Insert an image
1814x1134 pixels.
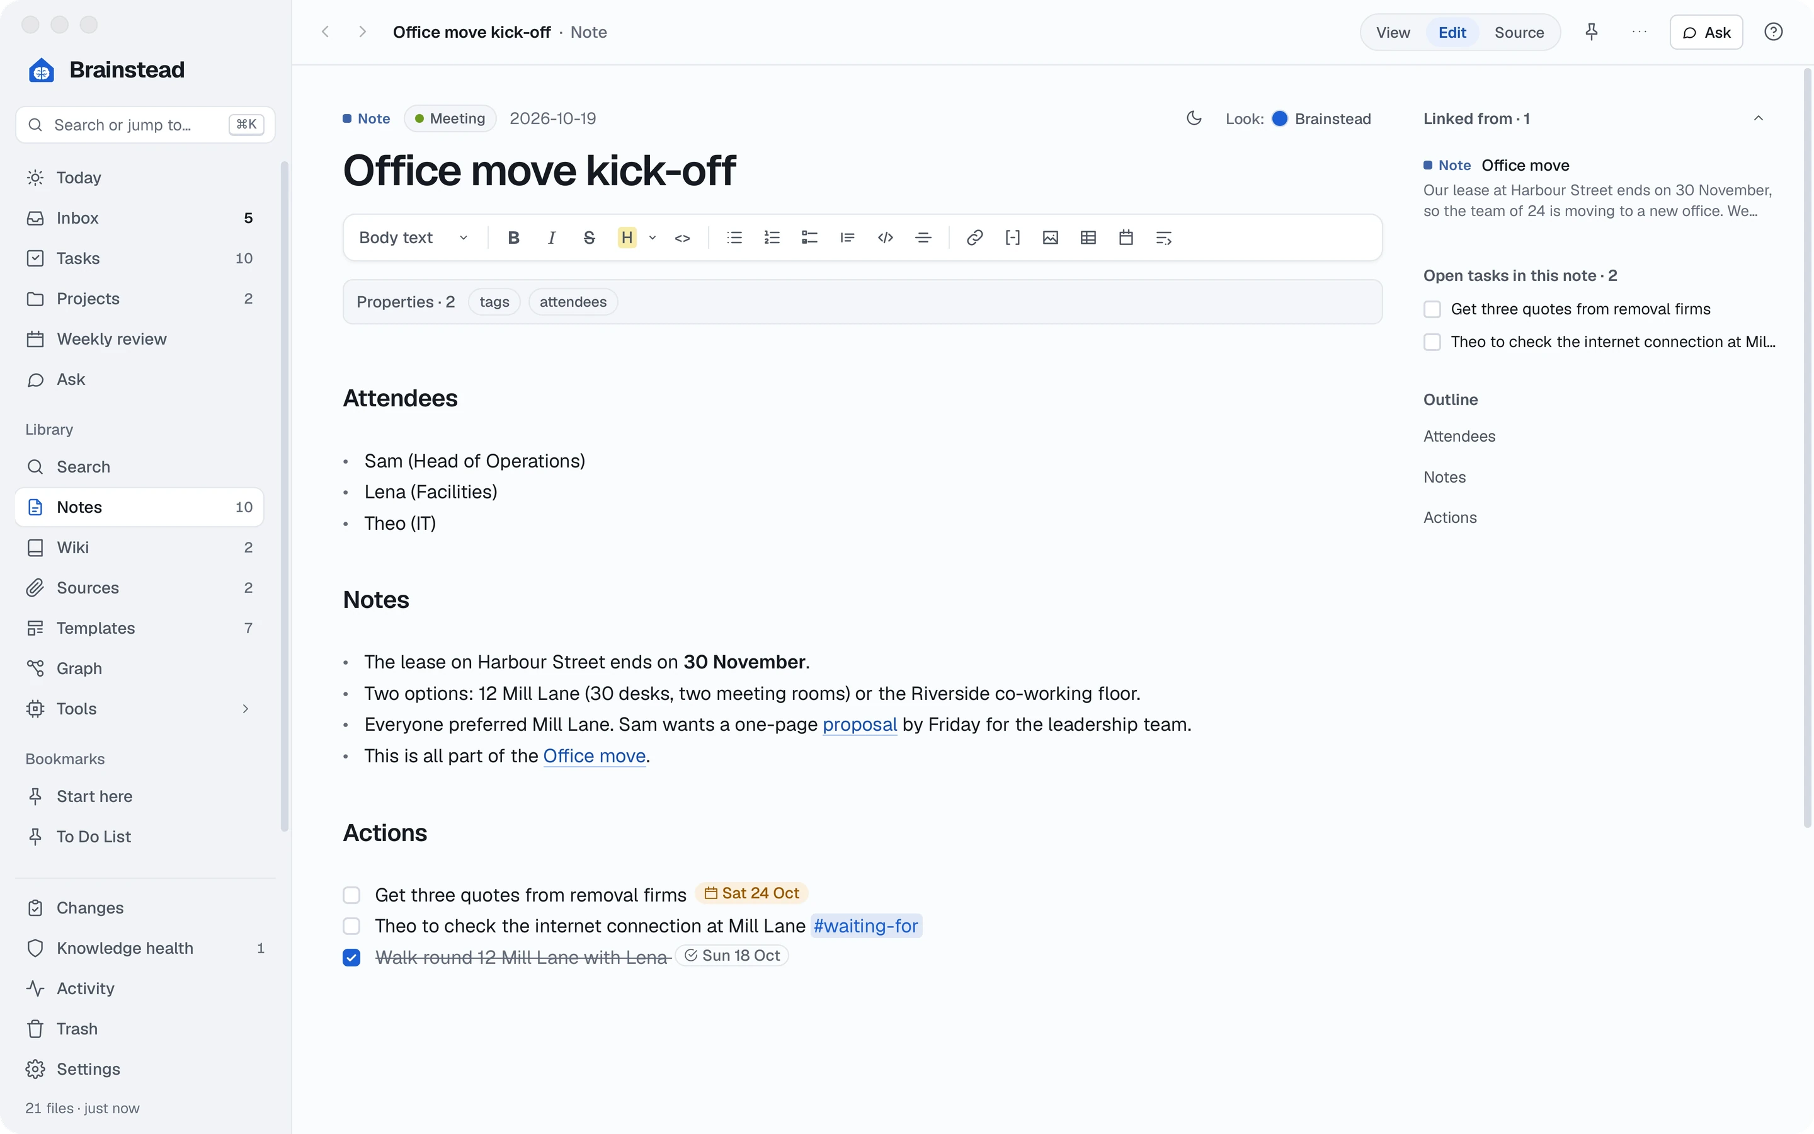coord(1050,238)
